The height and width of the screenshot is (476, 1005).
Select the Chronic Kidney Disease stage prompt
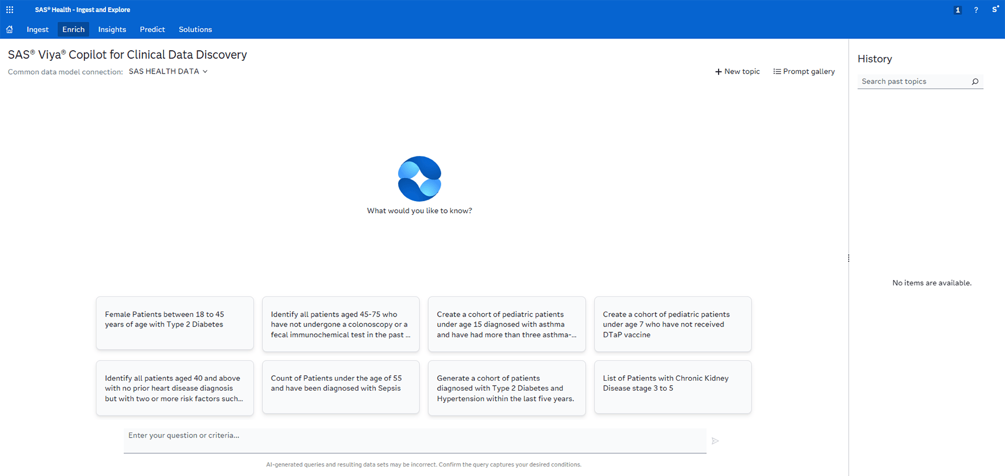click(673, 387)
